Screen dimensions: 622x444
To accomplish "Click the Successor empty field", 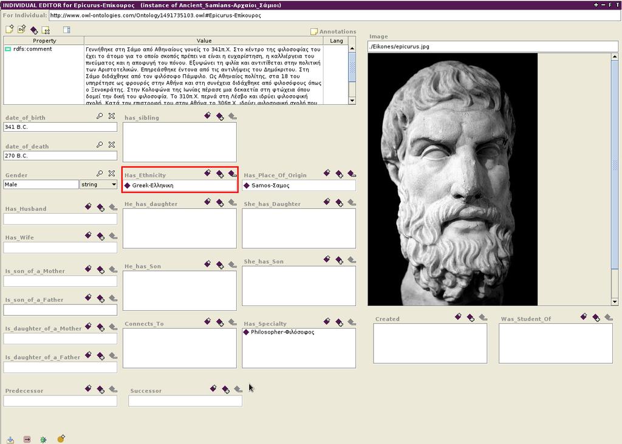I will coord(185,401).
